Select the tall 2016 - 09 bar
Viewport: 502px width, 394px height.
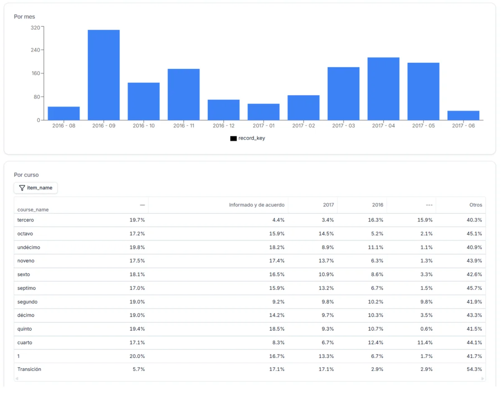pyautogui.click(x=104, y=75)
